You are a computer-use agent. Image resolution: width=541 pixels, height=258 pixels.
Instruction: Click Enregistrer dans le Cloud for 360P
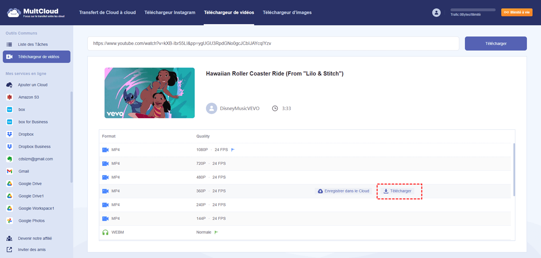343,191
